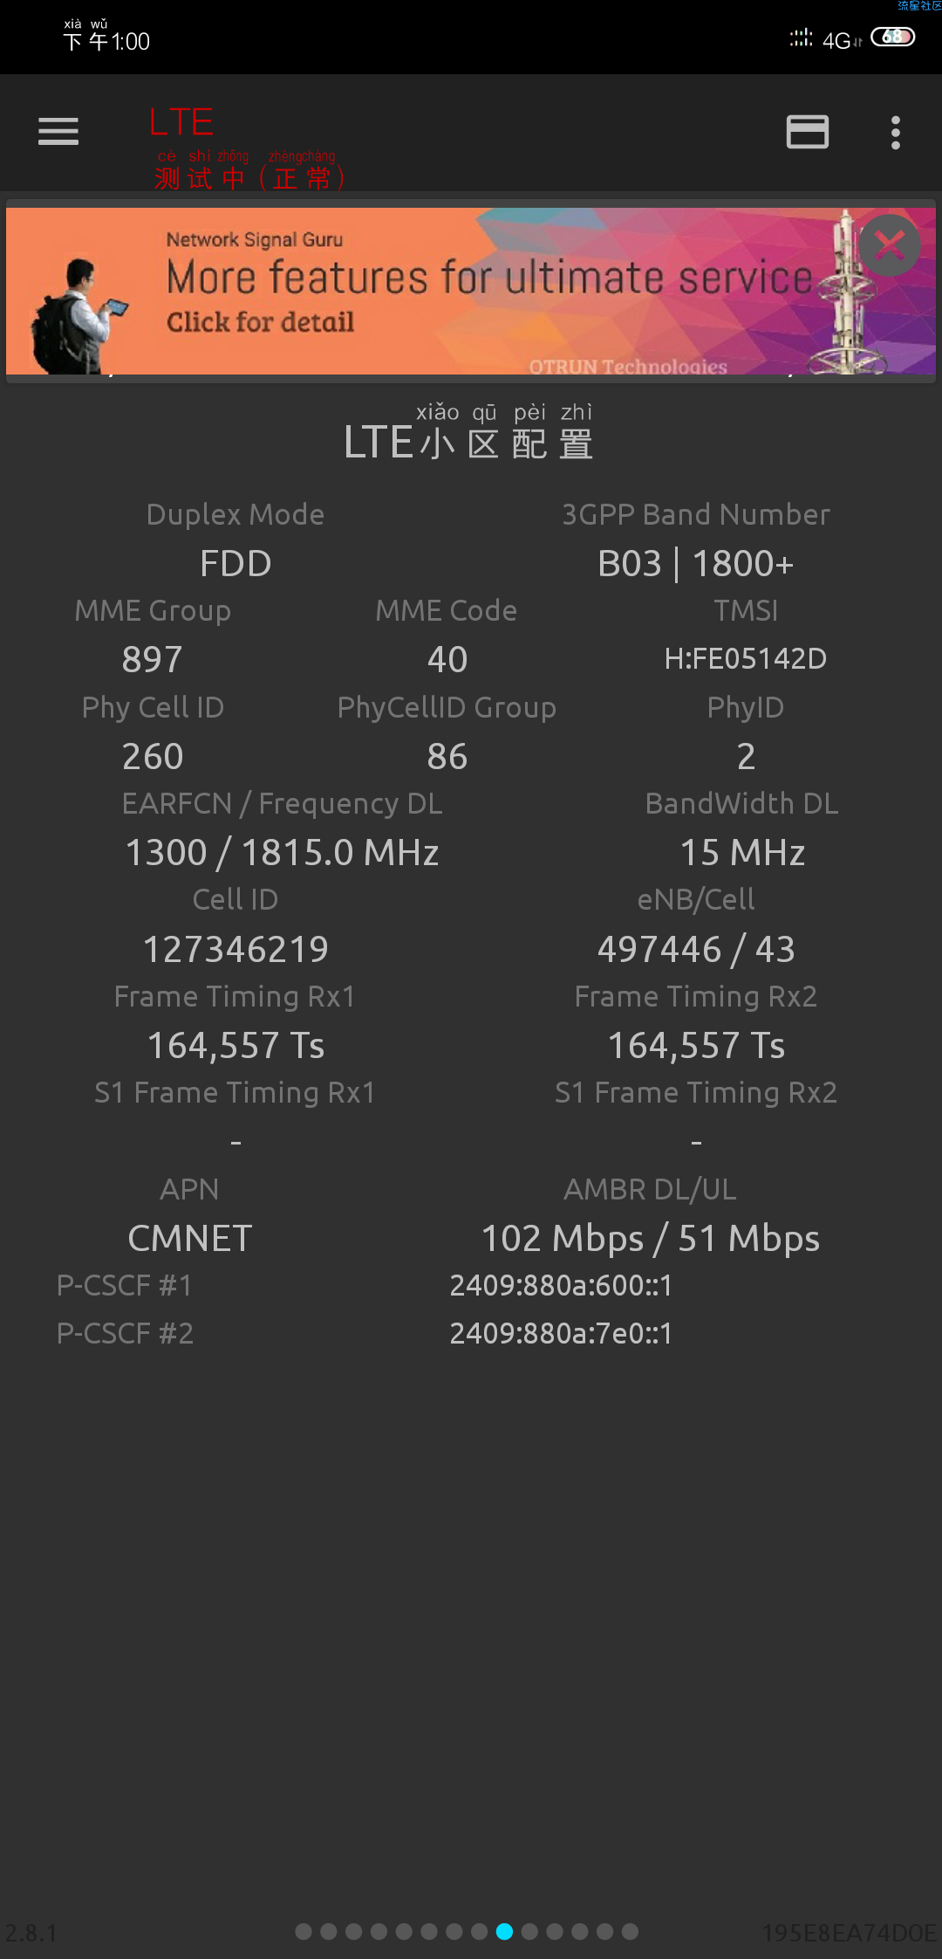Tap the AMBR 102 Mbps / 51 Mbps value
Screen dimensions: 942x1959
651,1239
